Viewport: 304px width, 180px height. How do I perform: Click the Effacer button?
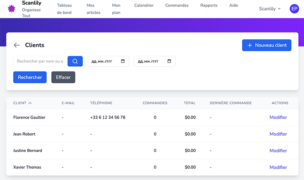point(63,77)
